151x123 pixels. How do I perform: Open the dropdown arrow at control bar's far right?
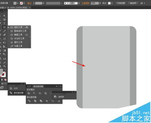click(x=144, y=3)
